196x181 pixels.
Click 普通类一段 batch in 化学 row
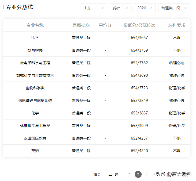coord(81,113)
